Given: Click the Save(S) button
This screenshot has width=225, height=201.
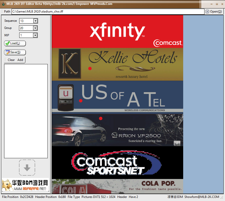Looking at the screenshot, I should click(15, 52).
